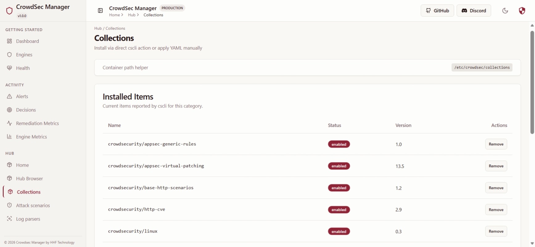Viewport: 535px width, 247px height.
Task: Switch to dark mode moon icon
Action: click(505, 11)
